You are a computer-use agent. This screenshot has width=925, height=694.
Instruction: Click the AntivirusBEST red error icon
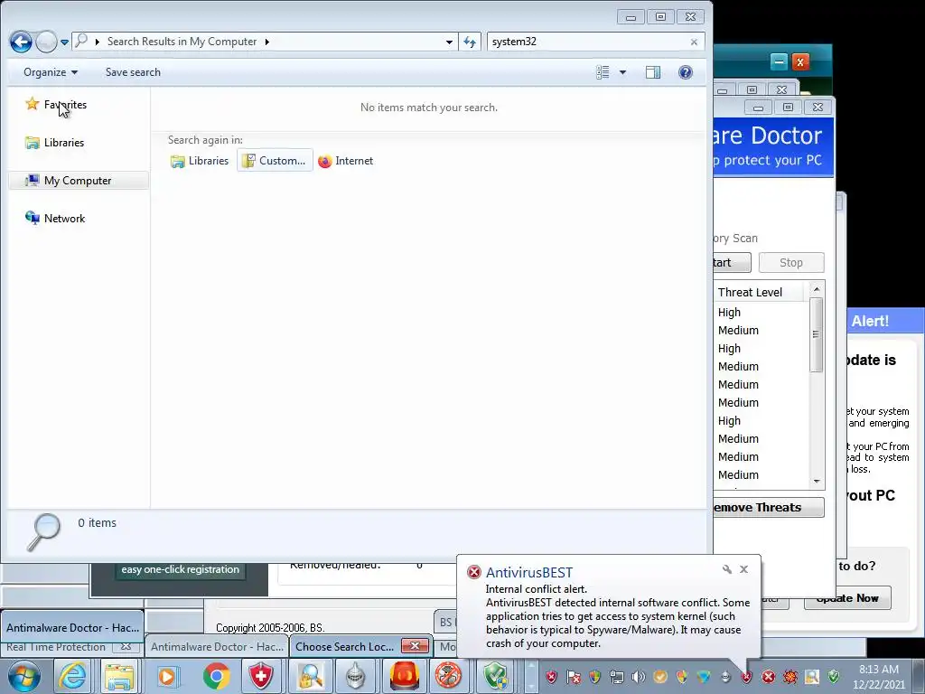click(473, 572)
